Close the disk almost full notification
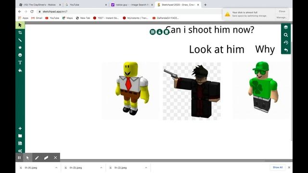The image size is (308, 173). pyautogui.click(x=282, y=12)
